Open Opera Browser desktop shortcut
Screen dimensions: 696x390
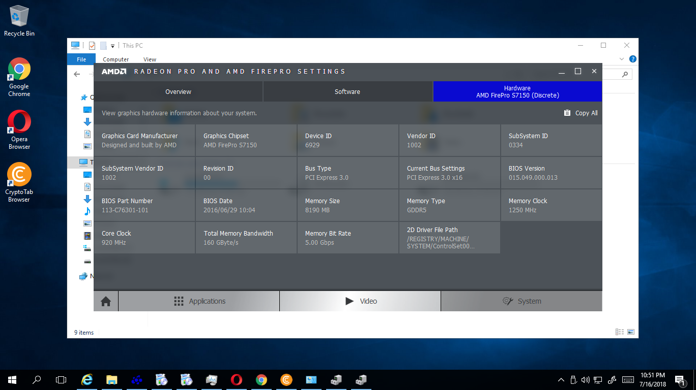tap(19, 130)
